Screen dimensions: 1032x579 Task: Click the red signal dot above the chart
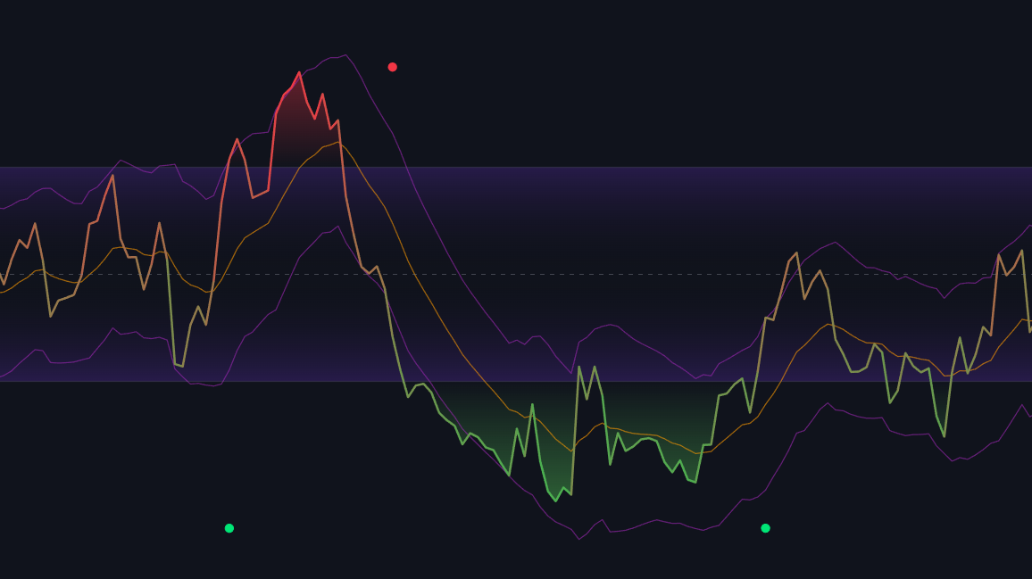click(392, 67)
